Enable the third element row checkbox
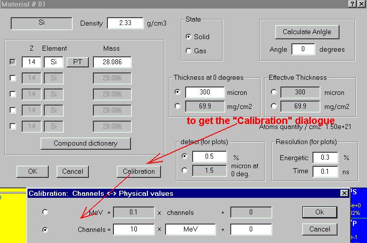 (13, 94)
